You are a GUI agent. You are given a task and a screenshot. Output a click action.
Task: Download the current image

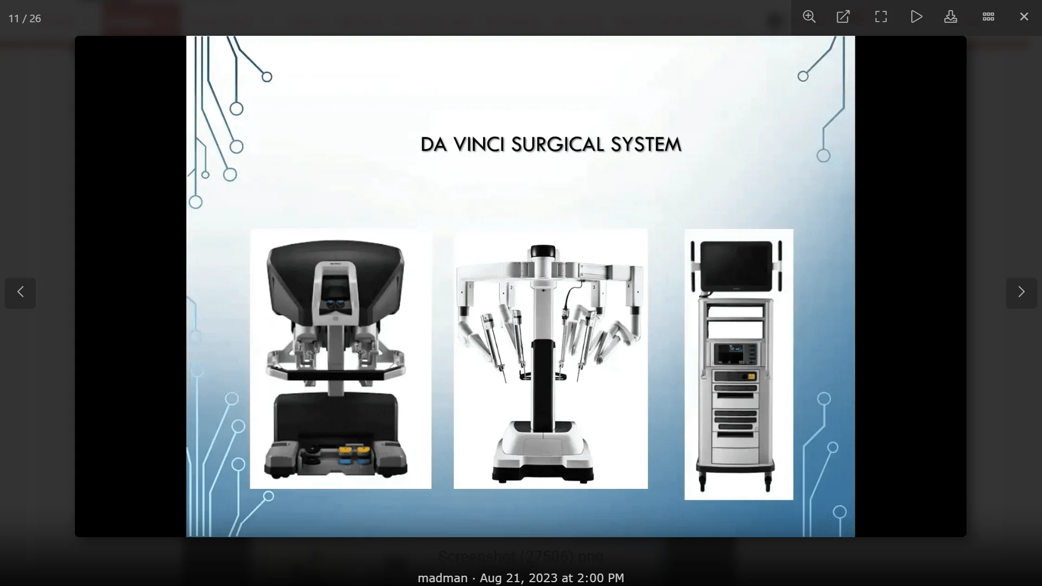click(951, 17)
